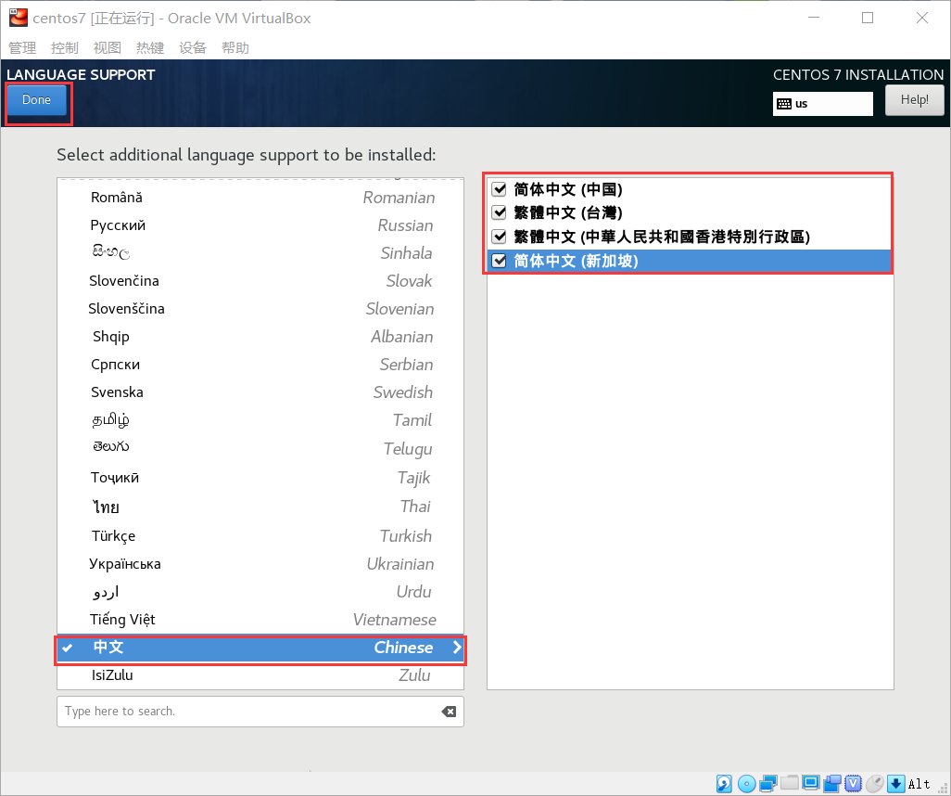Screen dimensions: 951x796
Task: Click the display status icon
Action: [811, 783]
